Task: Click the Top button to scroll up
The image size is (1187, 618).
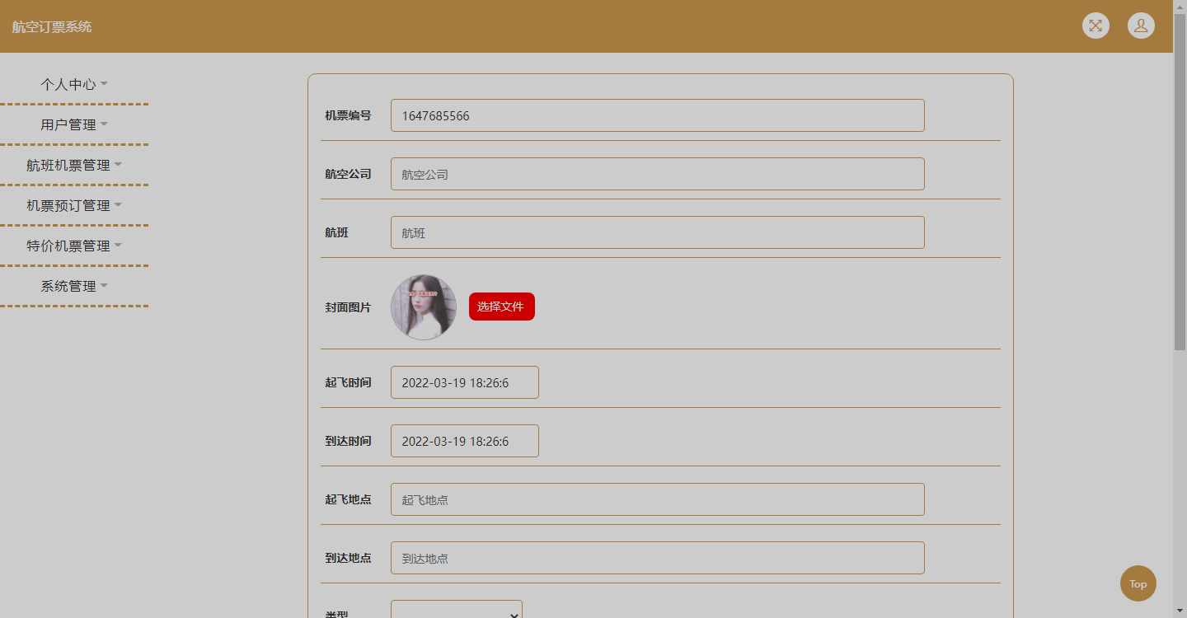Action: 1138,583
